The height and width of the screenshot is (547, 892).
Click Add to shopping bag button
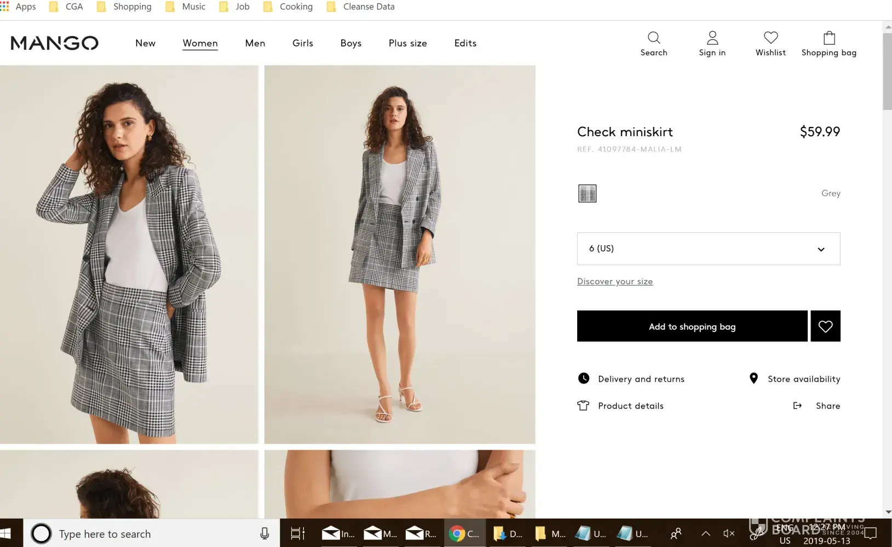point(692,327)
